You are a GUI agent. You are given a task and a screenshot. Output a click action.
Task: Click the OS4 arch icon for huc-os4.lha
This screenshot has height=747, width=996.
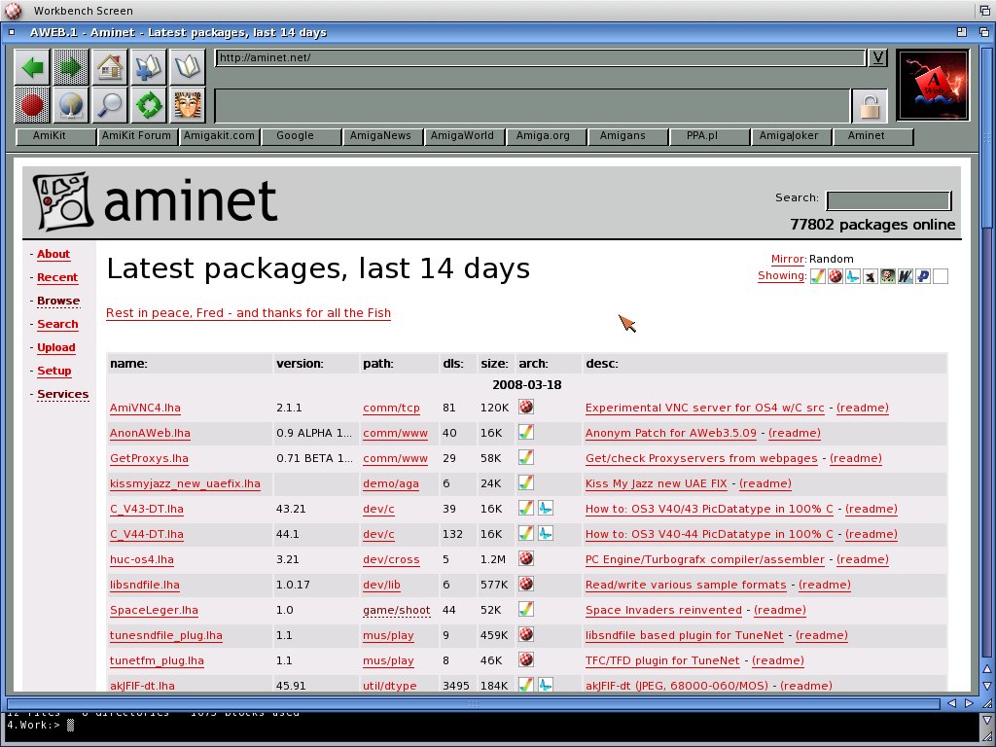click(526, 558)
